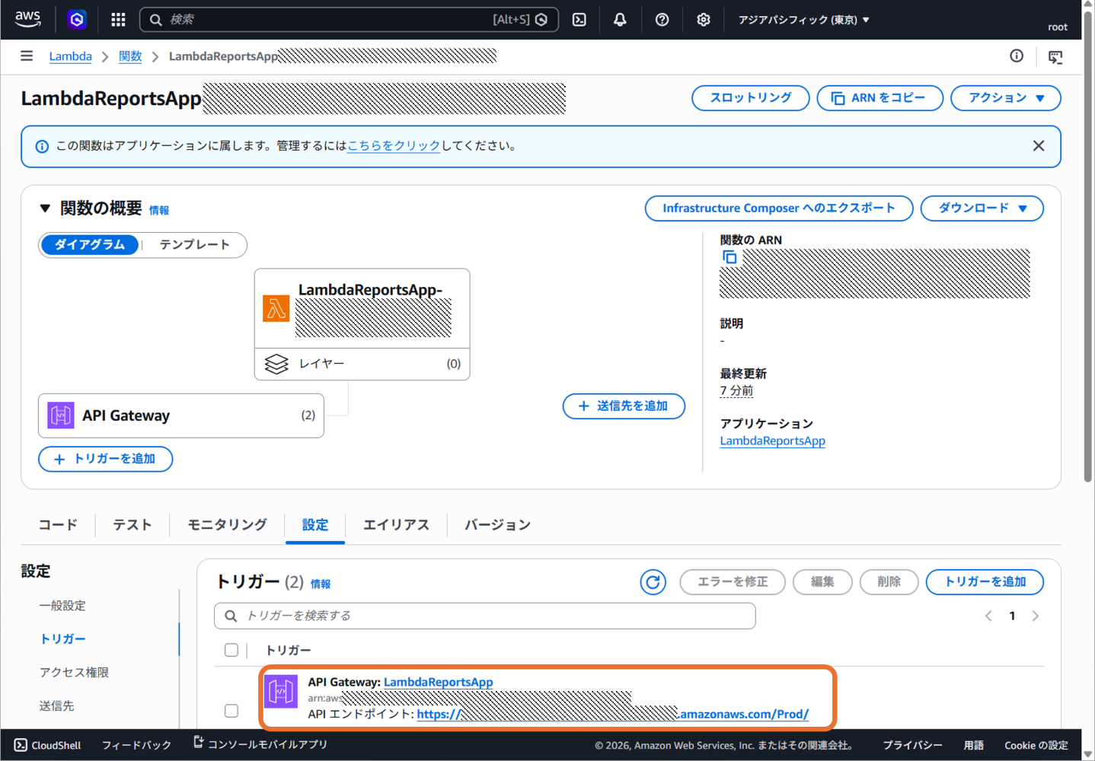1095x761 pixels.
Task: Open 情報 link next to トリガー
Action: [x=321, y=584]
